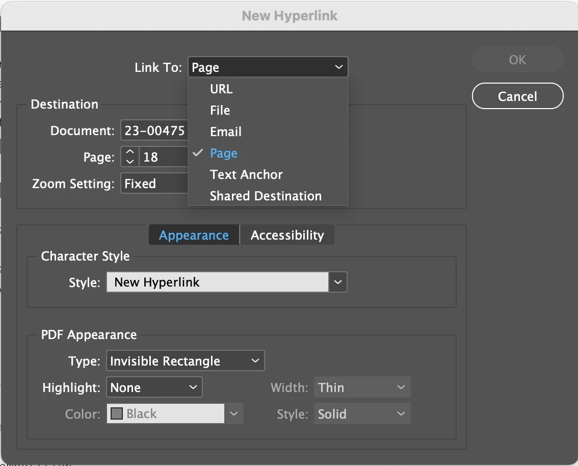This screenshot has height=466, width=578.
Task: Expand the Color dropdown arrow
Action: click(234, 413)
